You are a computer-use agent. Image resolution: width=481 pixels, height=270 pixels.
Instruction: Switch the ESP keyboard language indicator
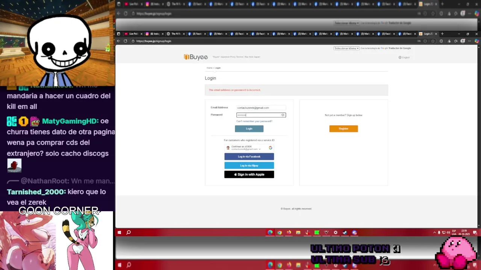[454, 232]
